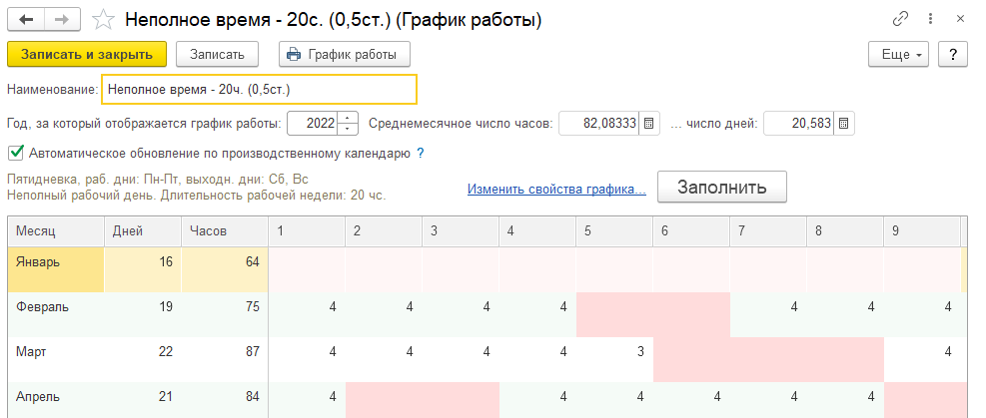986x418 pixels.
Task: Click into the Наименование text field
Action: click(x=259, y=90)
